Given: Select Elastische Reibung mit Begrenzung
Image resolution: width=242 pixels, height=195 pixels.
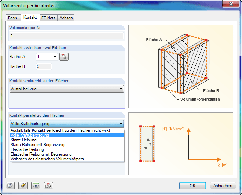Looking at the screenshot, I should 67,154.
